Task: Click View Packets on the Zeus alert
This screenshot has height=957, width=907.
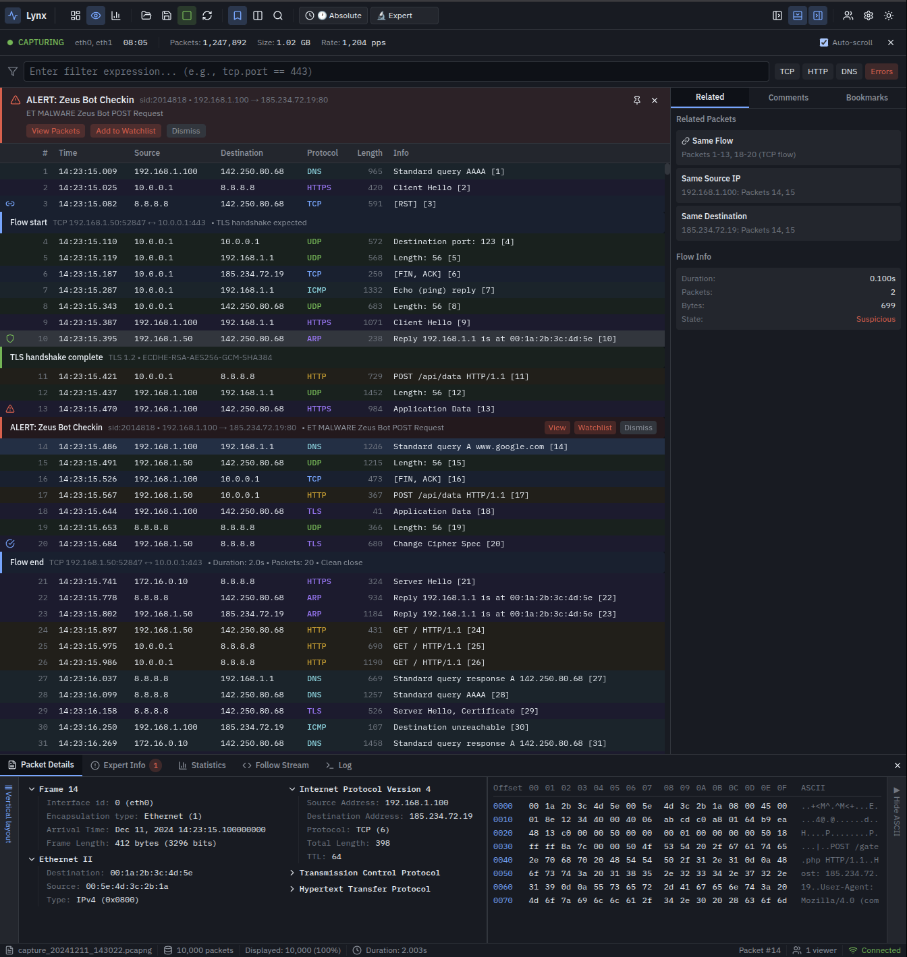Action: click(55, 130)
